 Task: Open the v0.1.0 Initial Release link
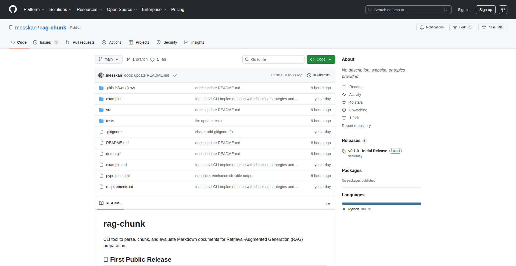367,151
